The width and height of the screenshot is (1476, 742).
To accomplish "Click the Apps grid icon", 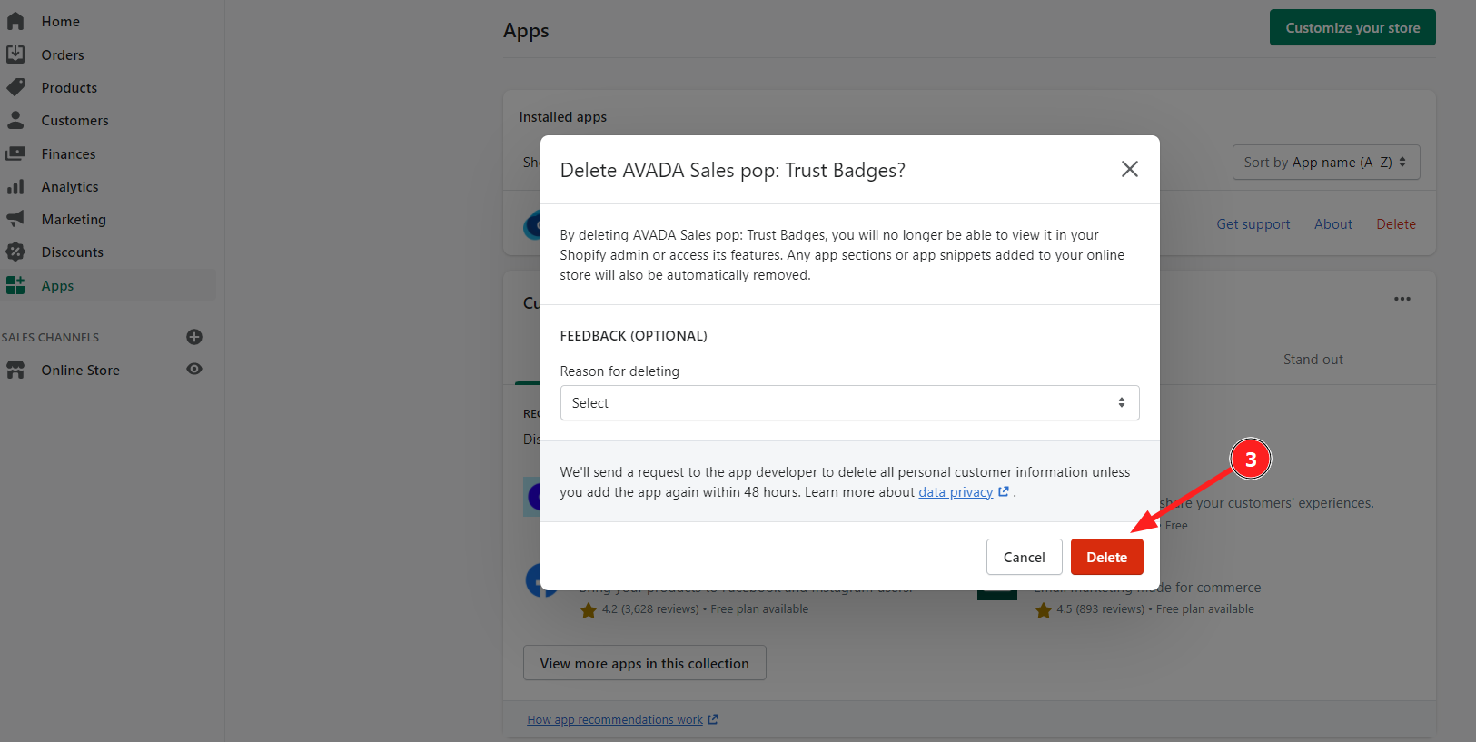I will (x=15, y=285).
